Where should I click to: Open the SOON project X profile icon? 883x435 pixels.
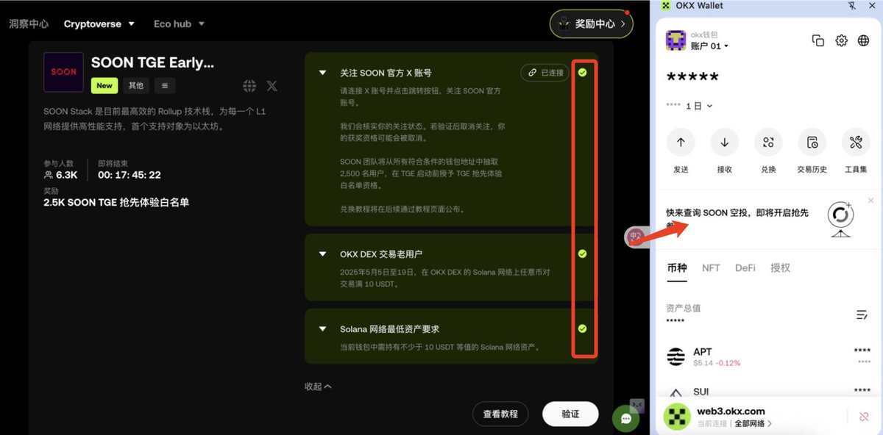[272, 86]
